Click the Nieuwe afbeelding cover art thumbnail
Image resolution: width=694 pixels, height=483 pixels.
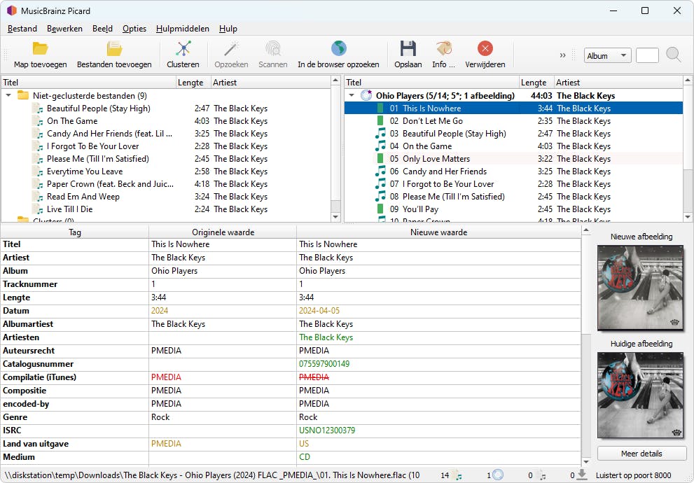pyautogui.click(x=641, y=288)
